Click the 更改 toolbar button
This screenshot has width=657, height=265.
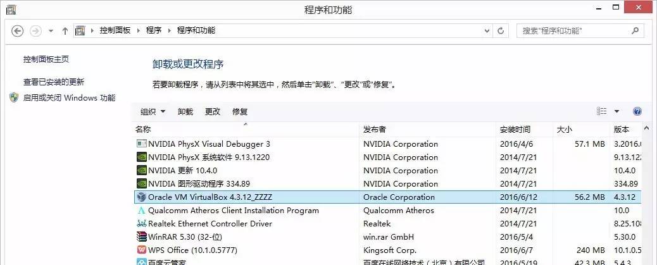click(213, 112)
